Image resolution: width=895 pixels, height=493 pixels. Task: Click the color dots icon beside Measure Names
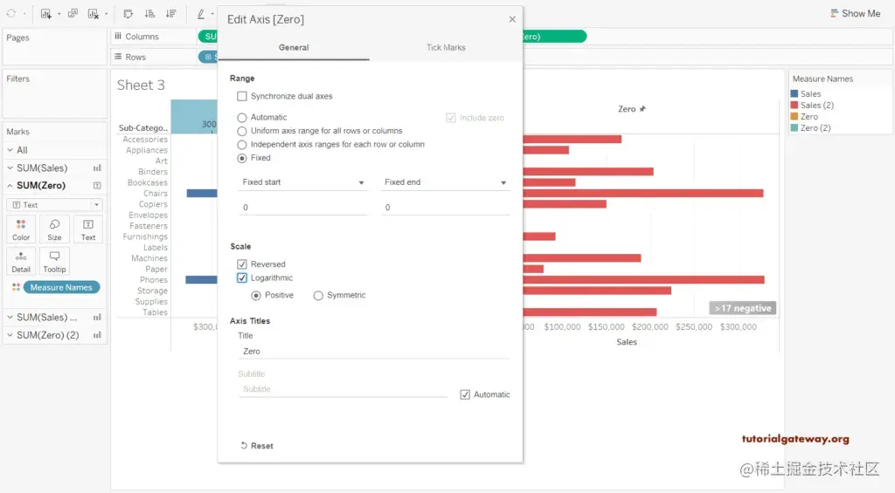(16, 287)
